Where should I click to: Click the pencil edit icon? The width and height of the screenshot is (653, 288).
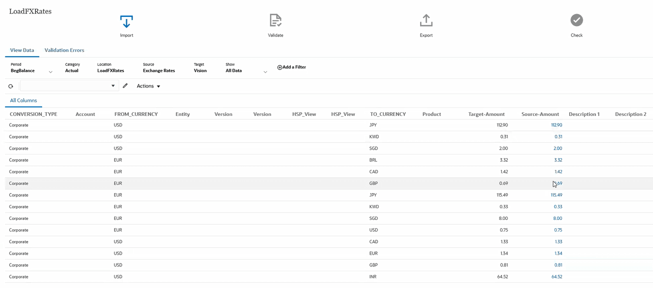(x=125, y=86)
